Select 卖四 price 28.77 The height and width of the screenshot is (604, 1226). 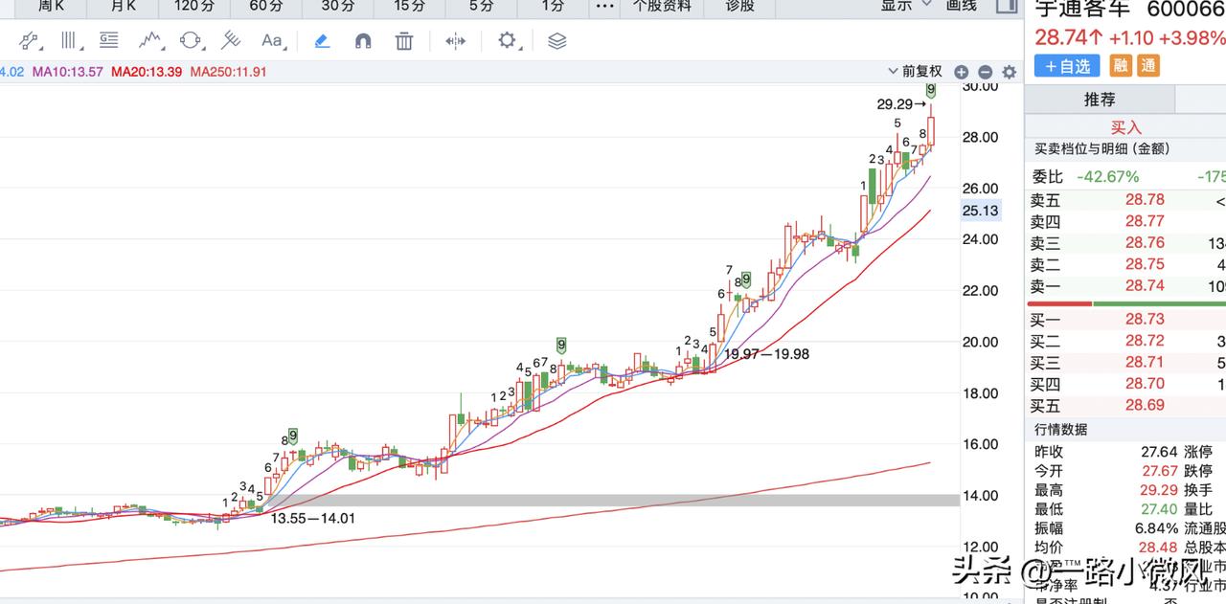click(x=1145, y=221)
